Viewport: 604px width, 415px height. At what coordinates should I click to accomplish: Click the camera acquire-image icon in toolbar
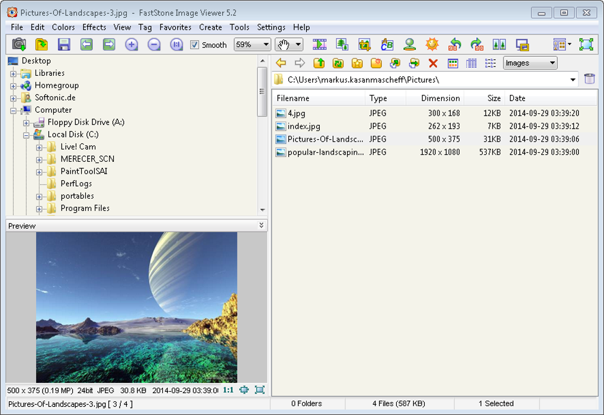tap(19, 44)
